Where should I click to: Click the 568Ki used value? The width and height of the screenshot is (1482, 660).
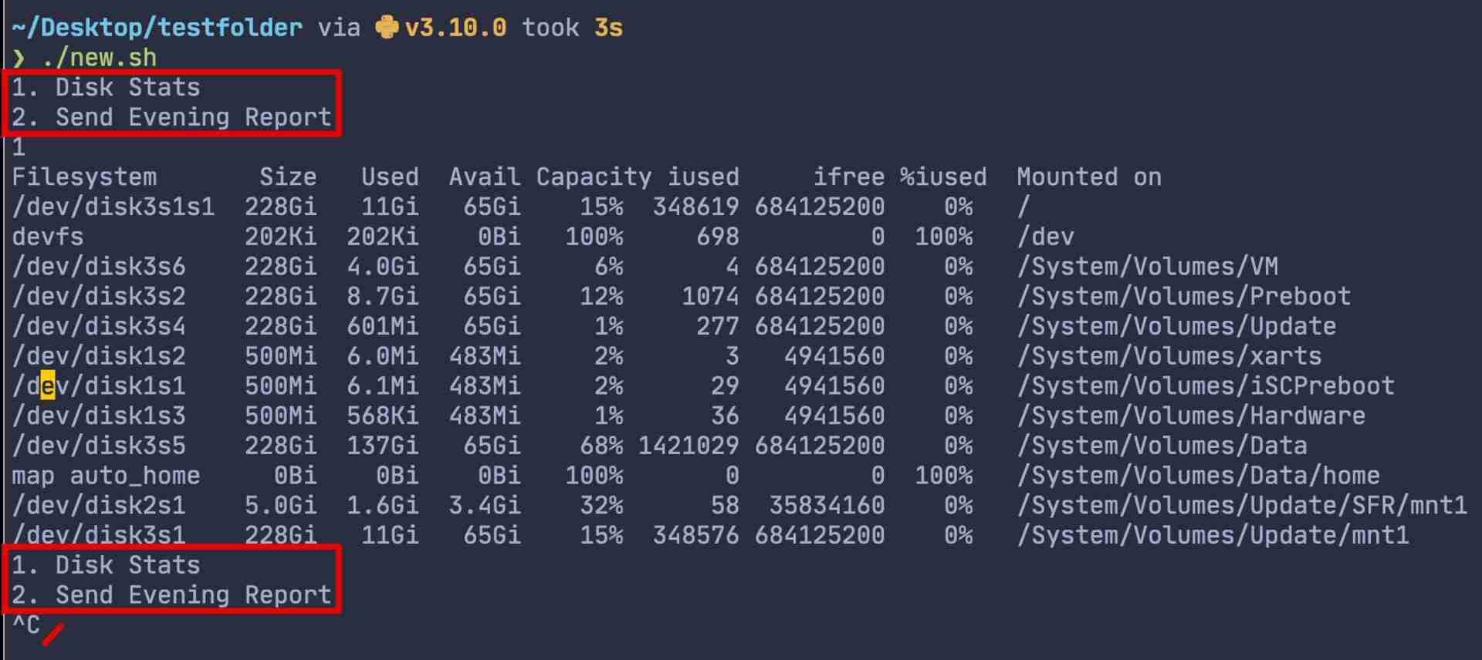[383, 416]
